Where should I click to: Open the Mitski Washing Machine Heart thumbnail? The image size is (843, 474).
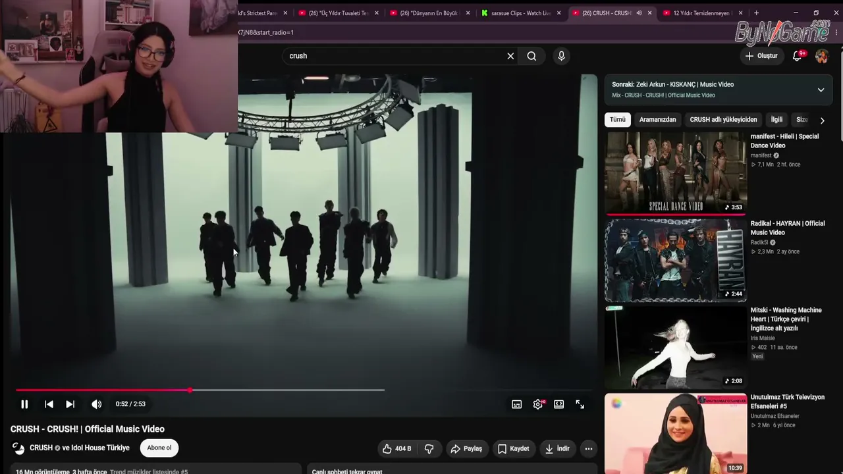coord(676,347)
